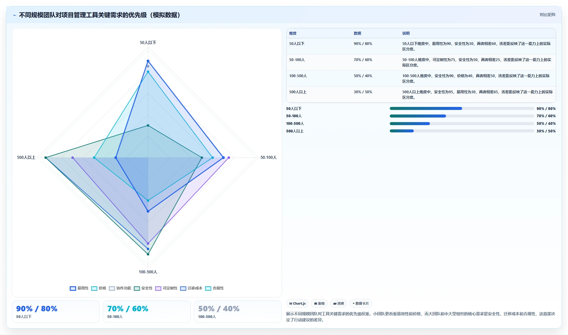Click the 50人以下 progress bar

(x=462, y=108)
